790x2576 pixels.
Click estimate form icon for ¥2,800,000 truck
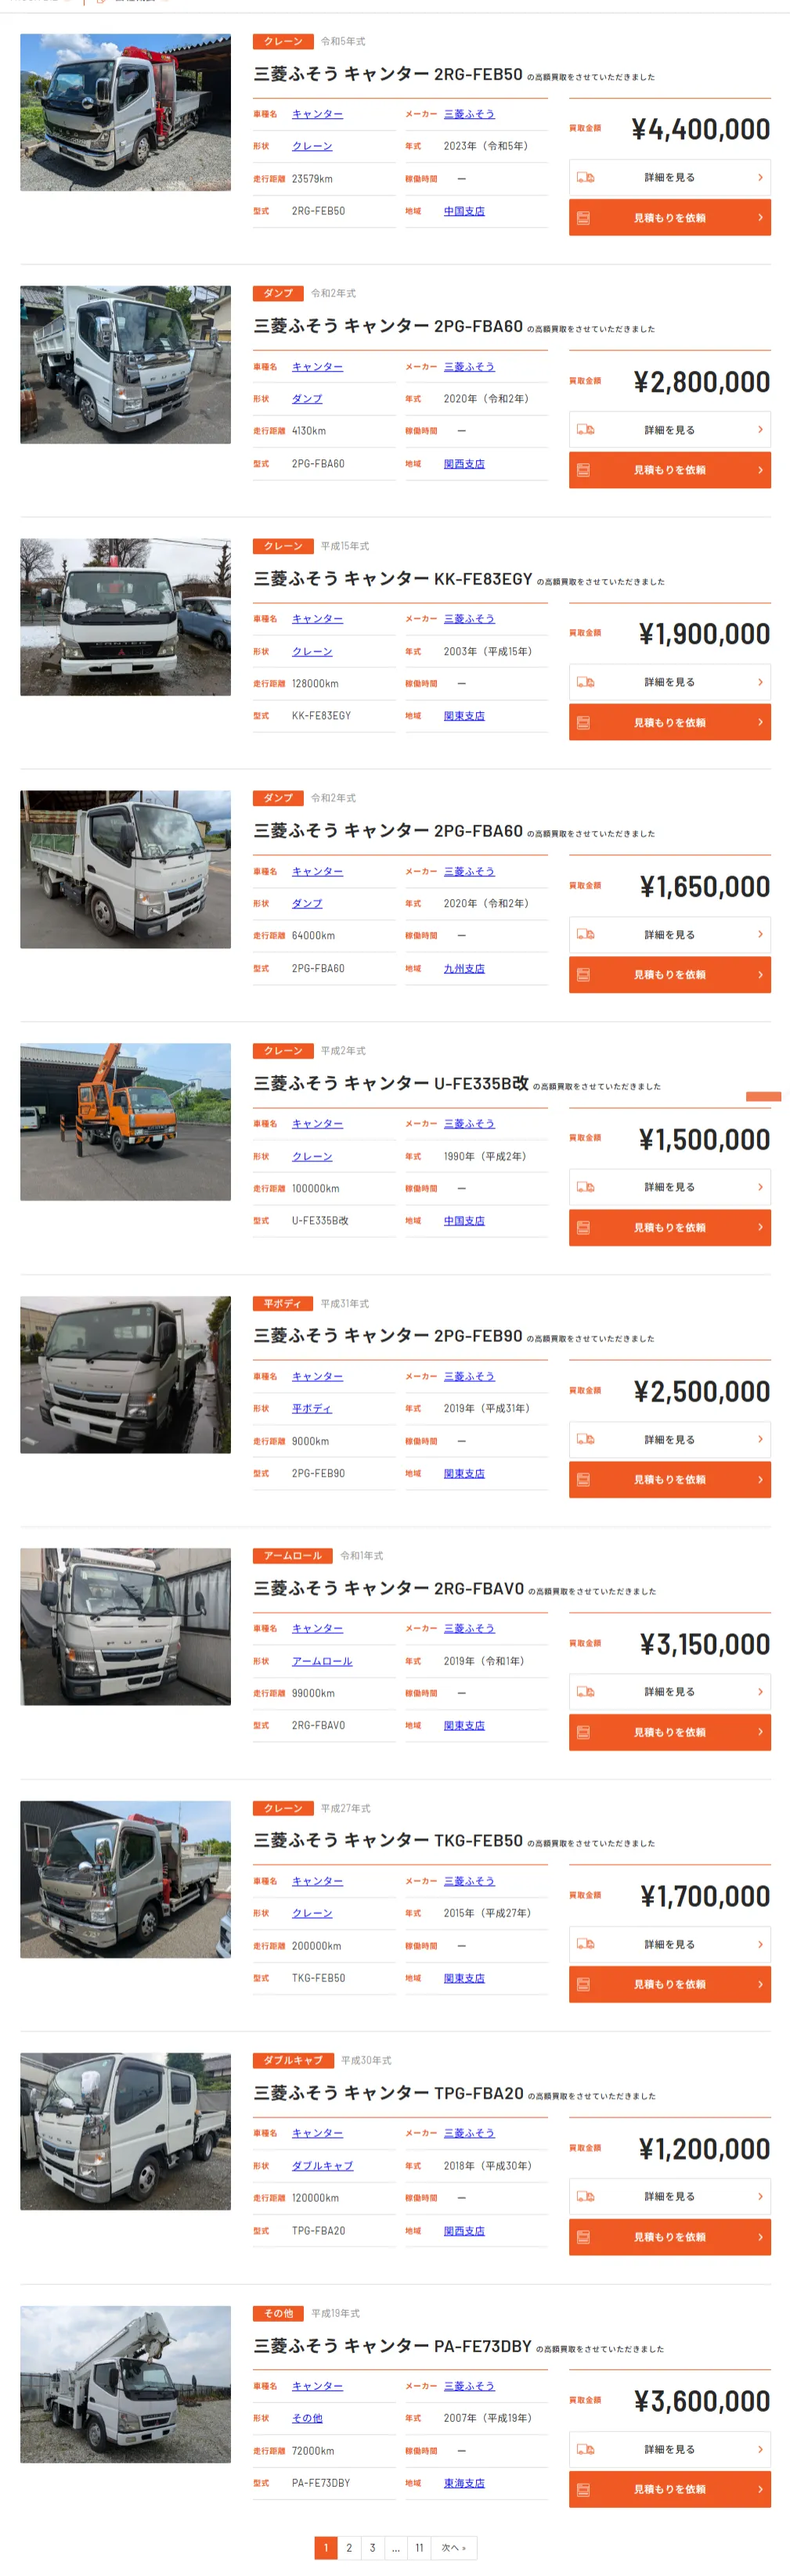[583, 470]
